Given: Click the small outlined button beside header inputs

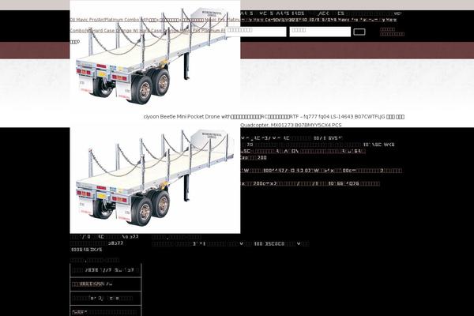Looking at the screenshot, I should tap(359, 32).
